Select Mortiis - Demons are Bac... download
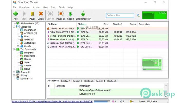The image size is (180, 103). [x=107, y=36]
